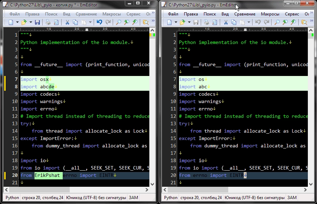Toggle ЗАМ overwrite indicator in left window

click(133, 198)
